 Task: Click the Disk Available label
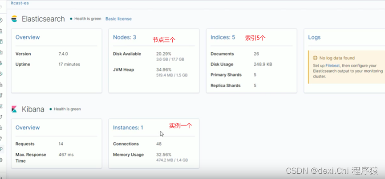[127, 54]
